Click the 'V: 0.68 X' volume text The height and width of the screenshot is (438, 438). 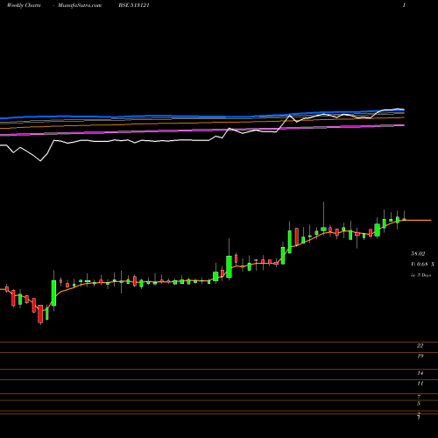(422, 265)
